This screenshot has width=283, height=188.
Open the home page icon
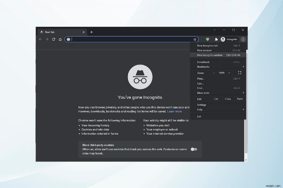click(60, 40)
